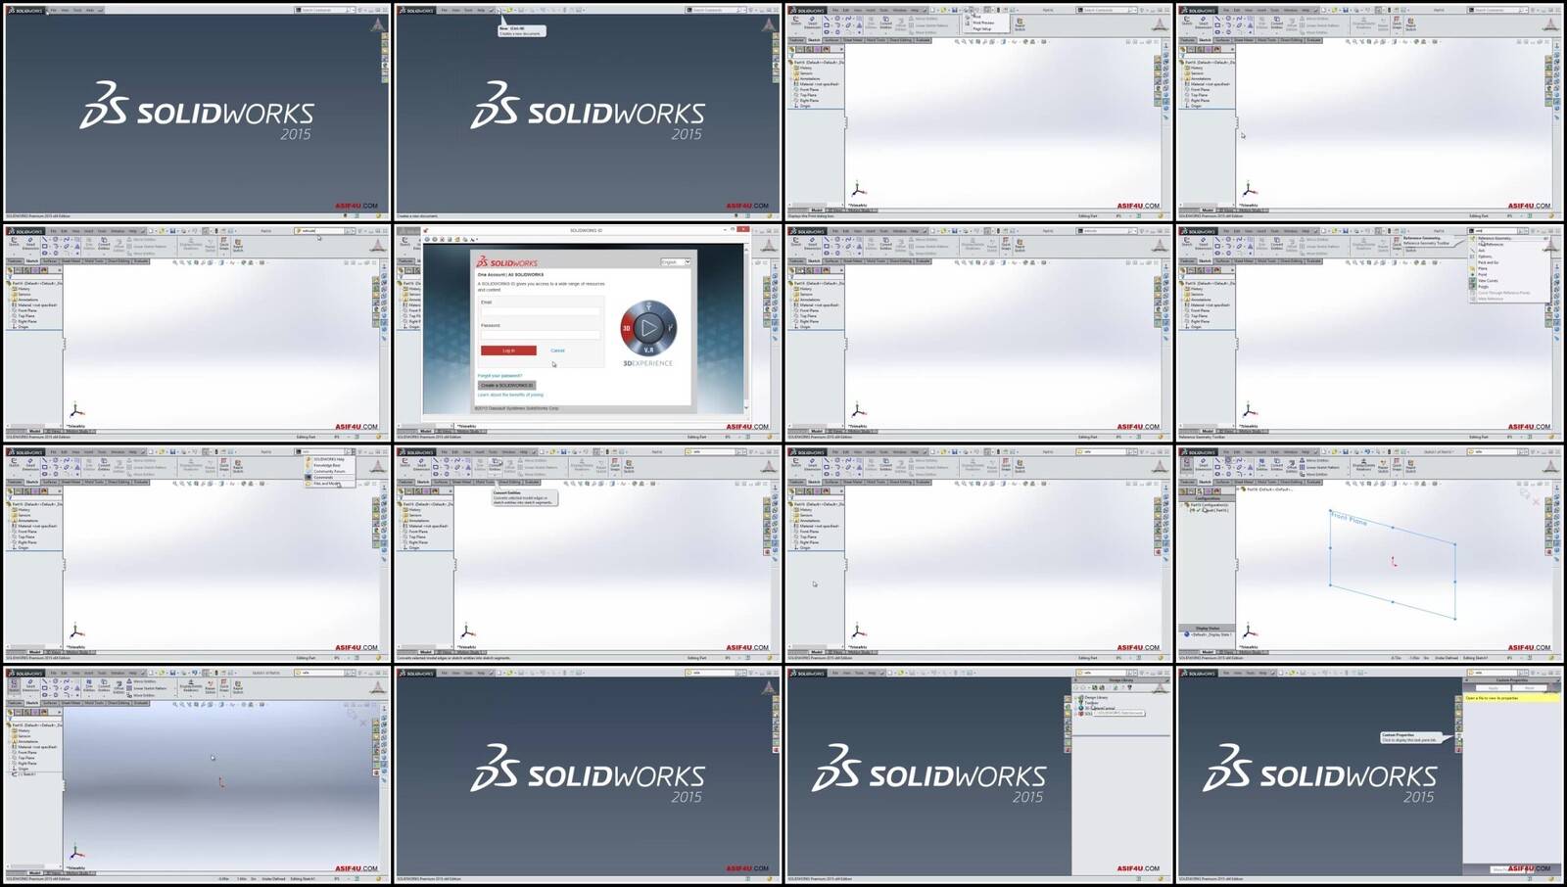Focus the Password input field
Viewport: 1567px width, 887px height.
541,334
